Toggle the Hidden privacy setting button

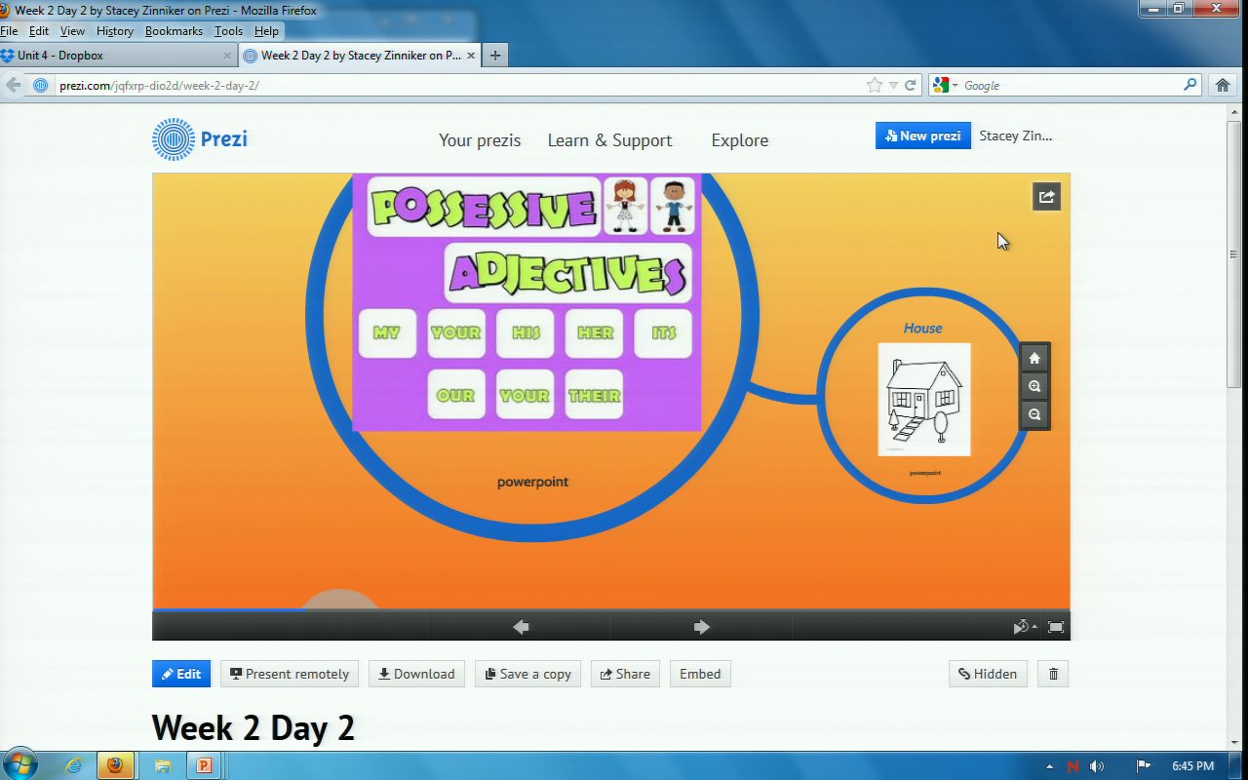click(x=988, y=674)
